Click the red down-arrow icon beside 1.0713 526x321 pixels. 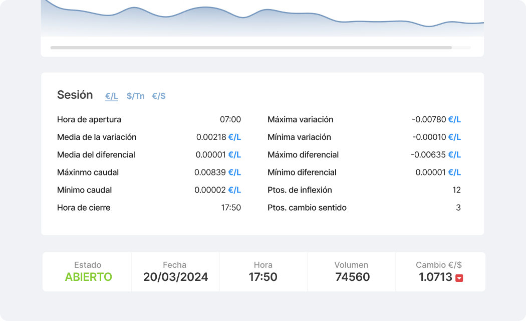tap(459, 278)
